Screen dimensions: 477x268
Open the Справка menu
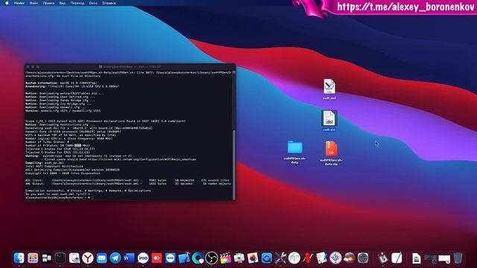tap(109, 3)
